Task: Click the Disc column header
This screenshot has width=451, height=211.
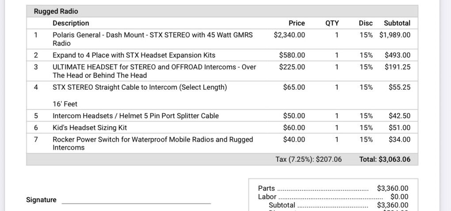Action: click(366, 23)
